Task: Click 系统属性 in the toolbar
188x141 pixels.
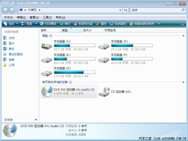Action: click(118, 24)
